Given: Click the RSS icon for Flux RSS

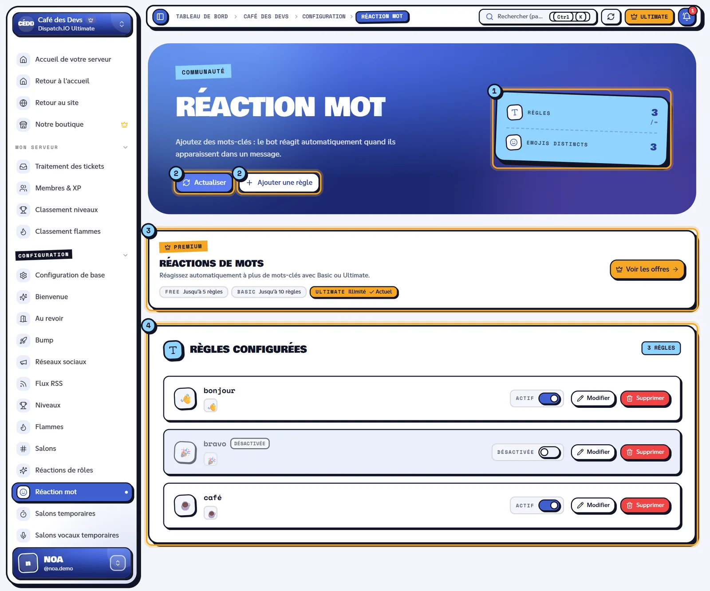Looking at the screenshot, I should pyautogui.click(x=24, y=384).
